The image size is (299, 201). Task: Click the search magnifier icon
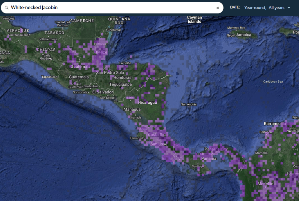tap(6, 8)
